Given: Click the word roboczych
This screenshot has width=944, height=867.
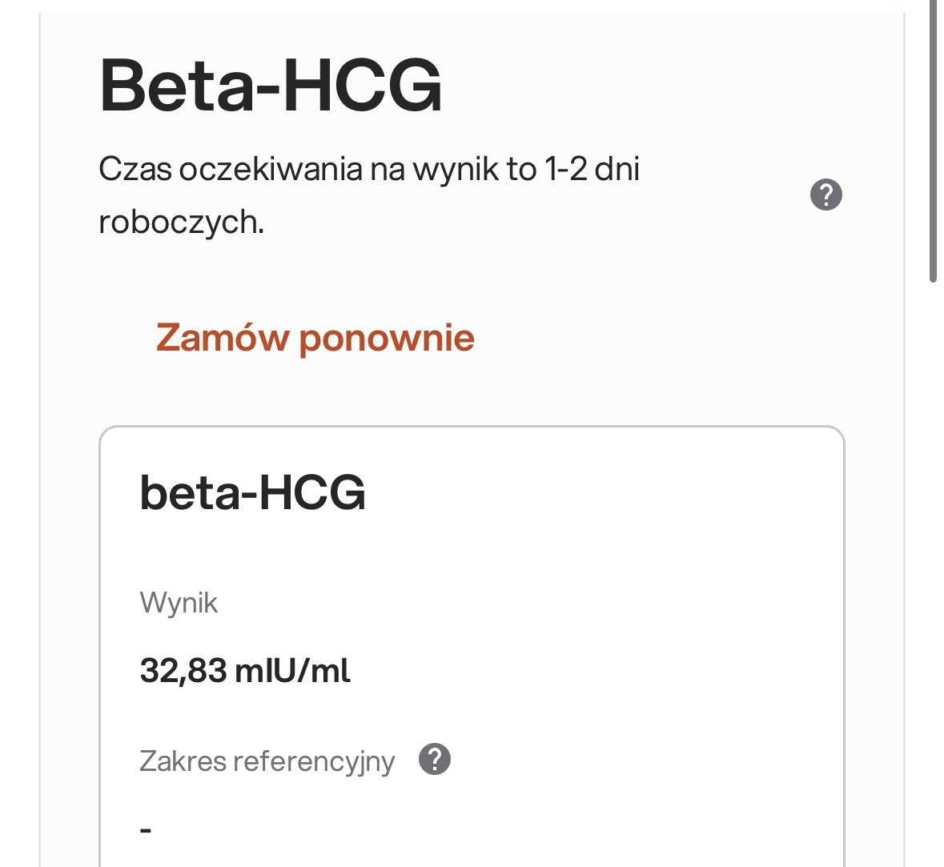Looking at the screenshot, I should click(x=181, y=222).
